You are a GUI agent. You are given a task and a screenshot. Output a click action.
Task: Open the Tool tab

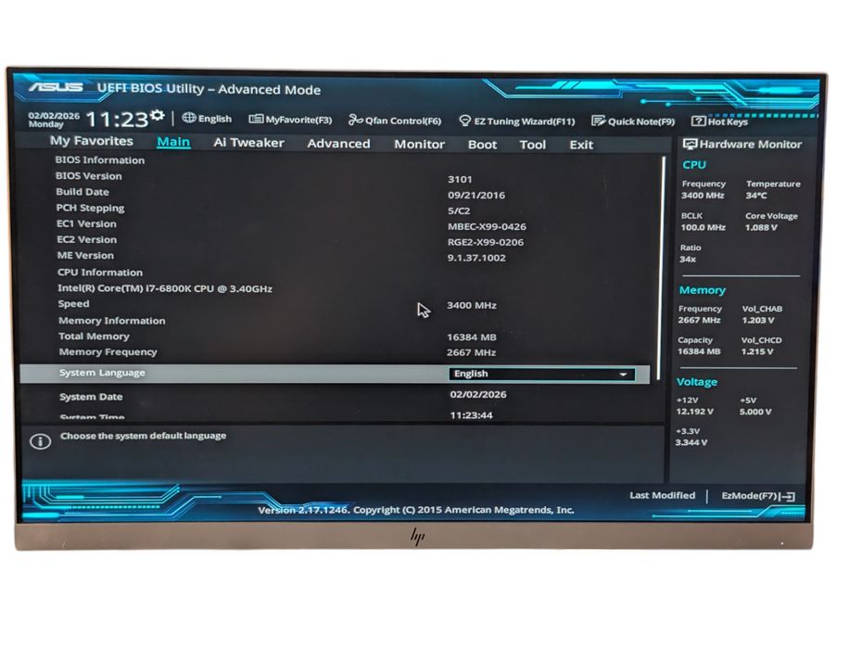click(x=533, y=145)
